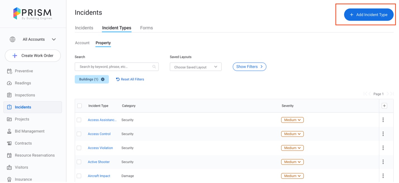
Task: Click the search magnifier icon
Action: (x=154, y=67)
